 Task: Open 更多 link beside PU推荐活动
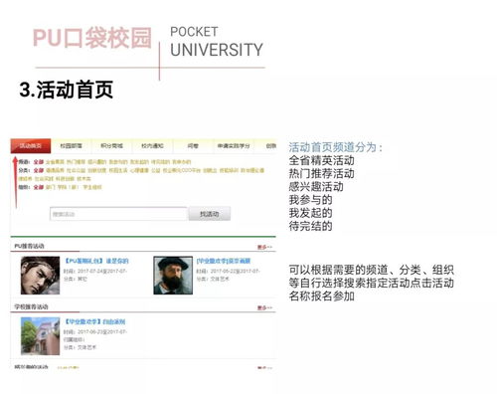264,247
